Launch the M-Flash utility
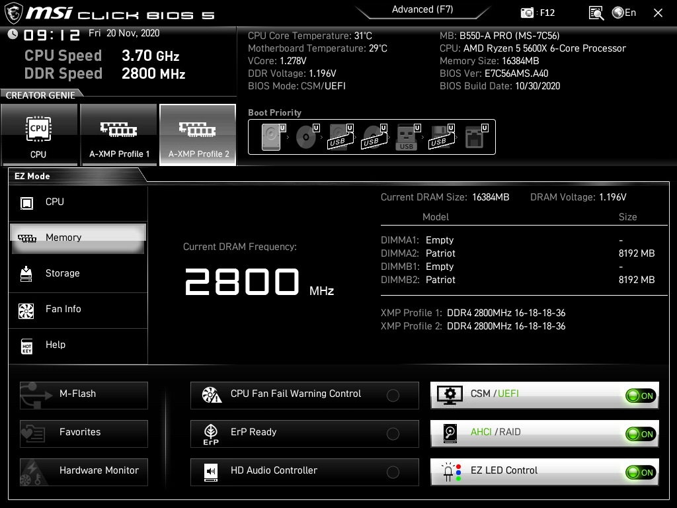The height and width of the screenshot is (508, 677). pyautogui.click(x=84, y=396)
